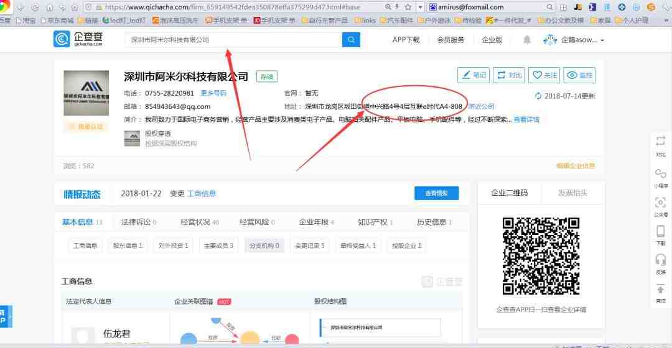The image size is (672, 348).
Task: Open 会员服务 in the top navigation
Action: click(x=450, y=40)
